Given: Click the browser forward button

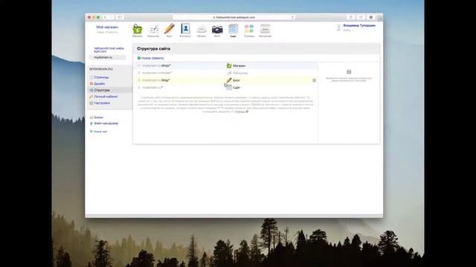Looking at the screenshot, I should pos(111,18).
